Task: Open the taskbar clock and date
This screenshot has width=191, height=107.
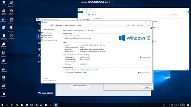Action: click(x=182, y=105)
